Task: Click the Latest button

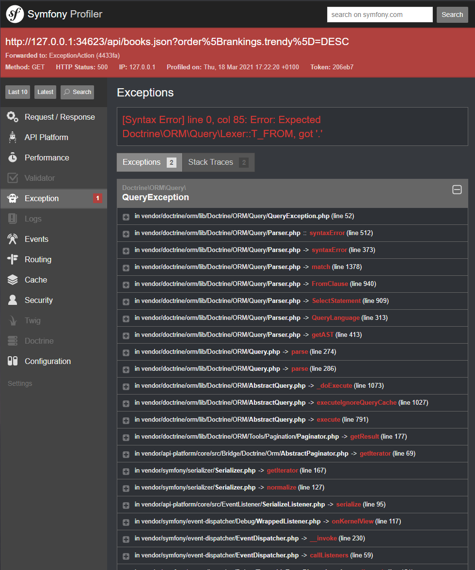Action: click(x=46, y=92)
